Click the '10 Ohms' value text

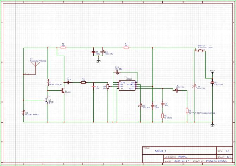coord(168,118)
